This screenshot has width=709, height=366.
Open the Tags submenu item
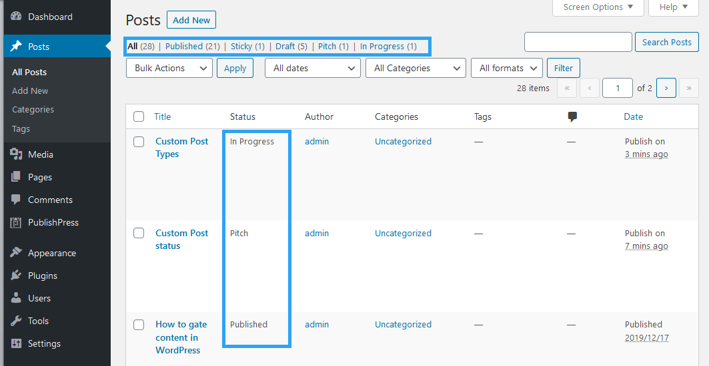coord(21,128)
